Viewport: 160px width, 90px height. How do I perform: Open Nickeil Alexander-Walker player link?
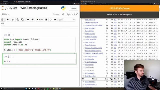click(x=94, y=25)
